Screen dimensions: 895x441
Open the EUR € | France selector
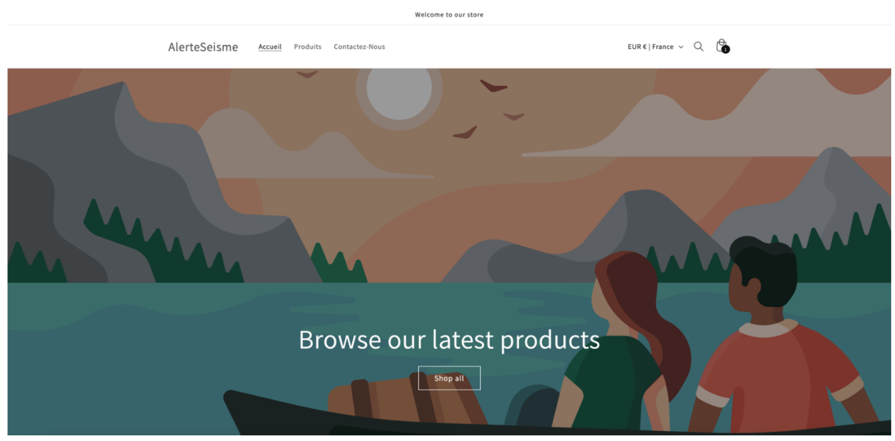[x=655, y=47]
